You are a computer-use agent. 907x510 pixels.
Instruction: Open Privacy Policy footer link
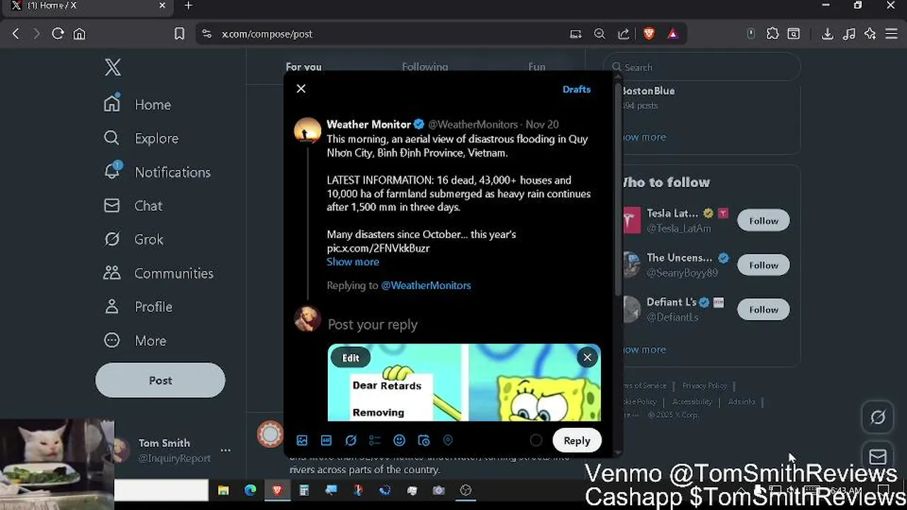[704, 386]
